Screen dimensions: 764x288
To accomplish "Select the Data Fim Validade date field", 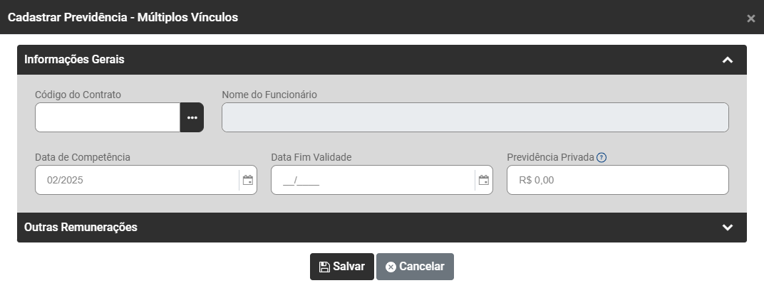I will point(372,180).
